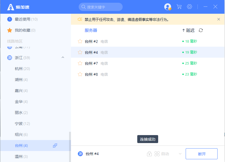Select 台州 (4) city

pyautogui.click(x=35, y=146)
